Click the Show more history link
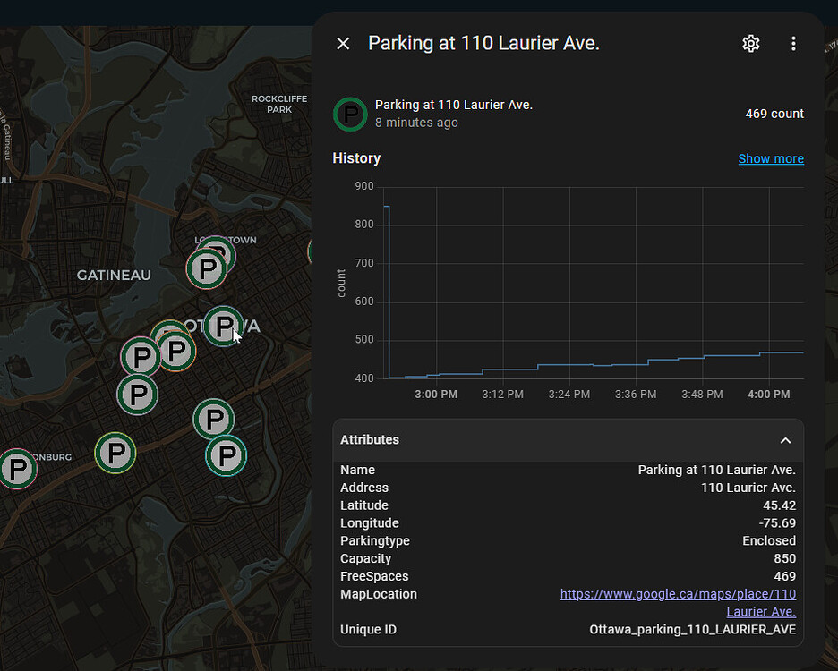This screenshot has height=671, width=838. click(x=770, y=158)
